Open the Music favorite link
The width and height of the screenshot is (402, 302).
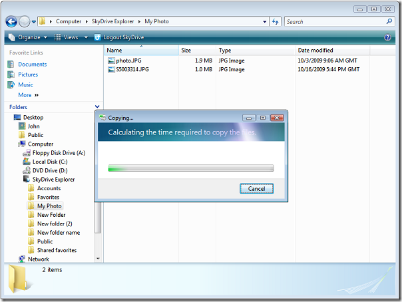coord(26,84)
